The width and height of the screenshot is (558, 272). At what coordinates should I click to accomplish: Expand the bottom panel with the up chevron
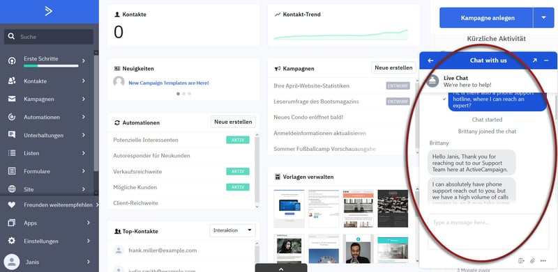click(281, 269)
